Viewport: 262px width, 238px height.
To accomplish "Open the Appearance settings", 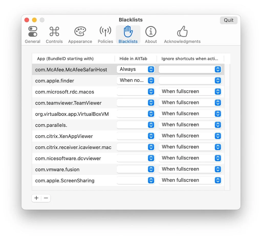I will (80, 34).
